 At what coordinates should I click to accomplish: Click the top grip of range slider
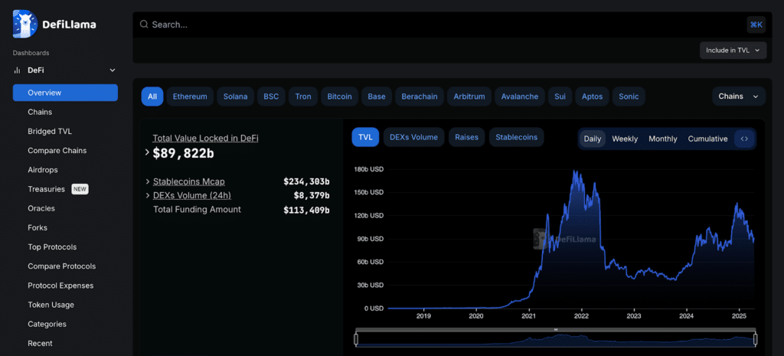(556, 329)
